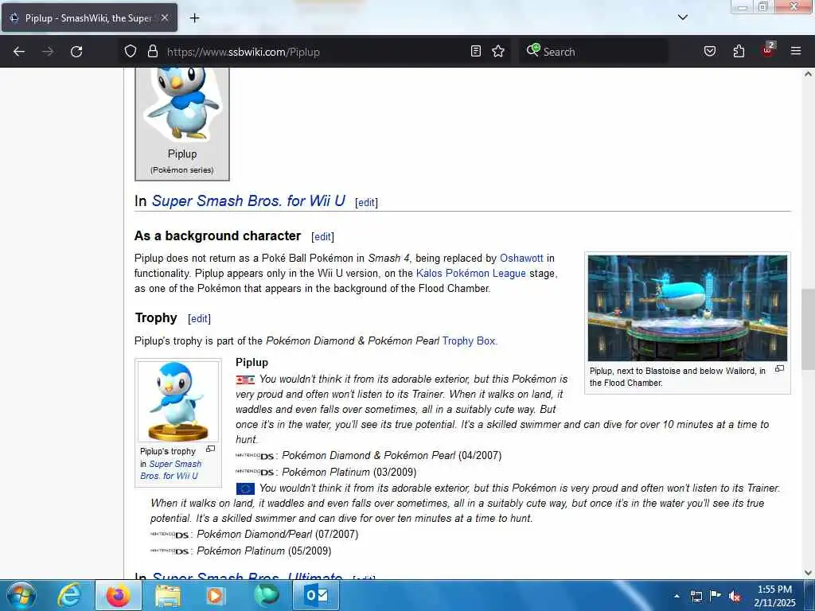Edit the Super Smash Bros. for Wii U section
The height and width of the screenshot is (611, 815).
click(x=366, y=203)
